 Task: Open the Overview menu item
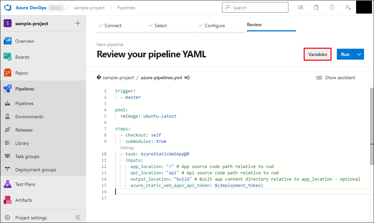(x=43, y=41)
